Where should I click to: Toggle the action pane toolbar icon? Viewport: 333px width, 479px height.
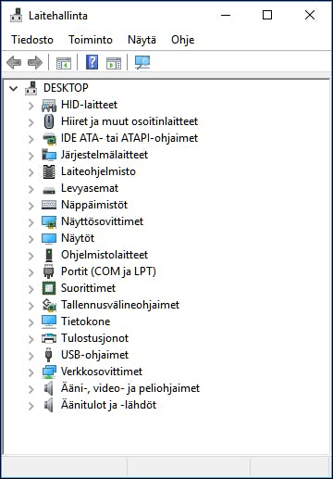[114, 63]
